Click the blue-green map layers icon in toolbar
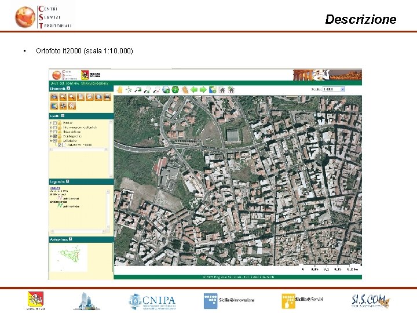This screenshot has height=313, width=417. [x=213, y=90]
